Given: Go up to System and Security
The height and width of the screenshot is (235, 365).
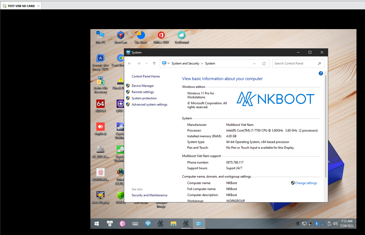Looking at the screenshot, I should [154, 63].
